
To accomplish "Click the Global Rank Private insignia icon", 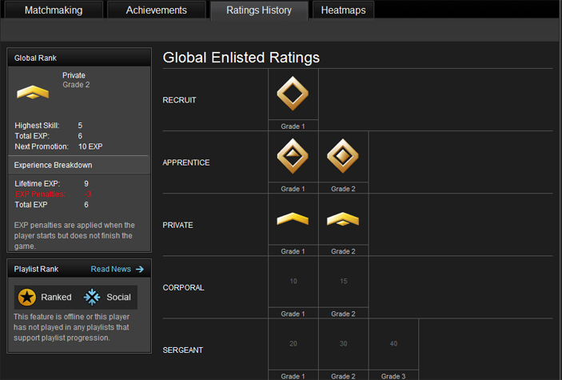I will coord(33,93).
